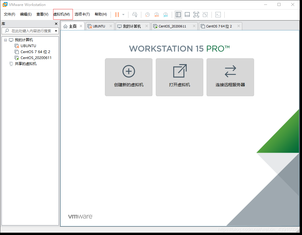Close the CentOS_20200611 tab
This screenshot has height=235, width=302.
click(x=194, y=26)
